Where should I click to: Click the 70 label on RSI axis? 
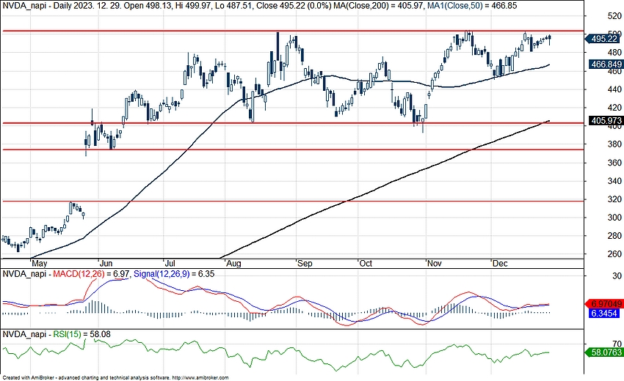click(x=617, y=344)
